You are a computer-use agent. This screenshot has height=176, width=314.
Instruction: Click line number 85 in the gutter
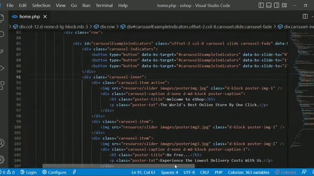point(19,44)
